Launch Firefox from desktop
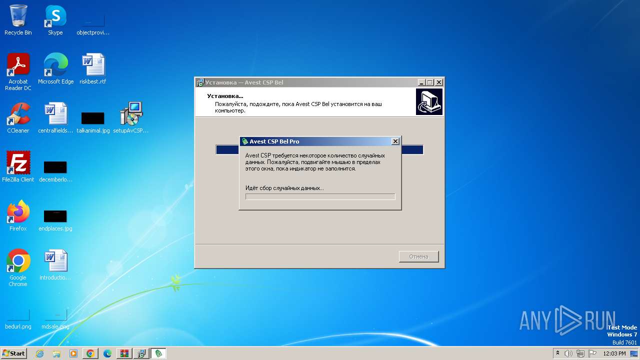Viewport: 640px width, 360px height. click(x=18, y=216)
